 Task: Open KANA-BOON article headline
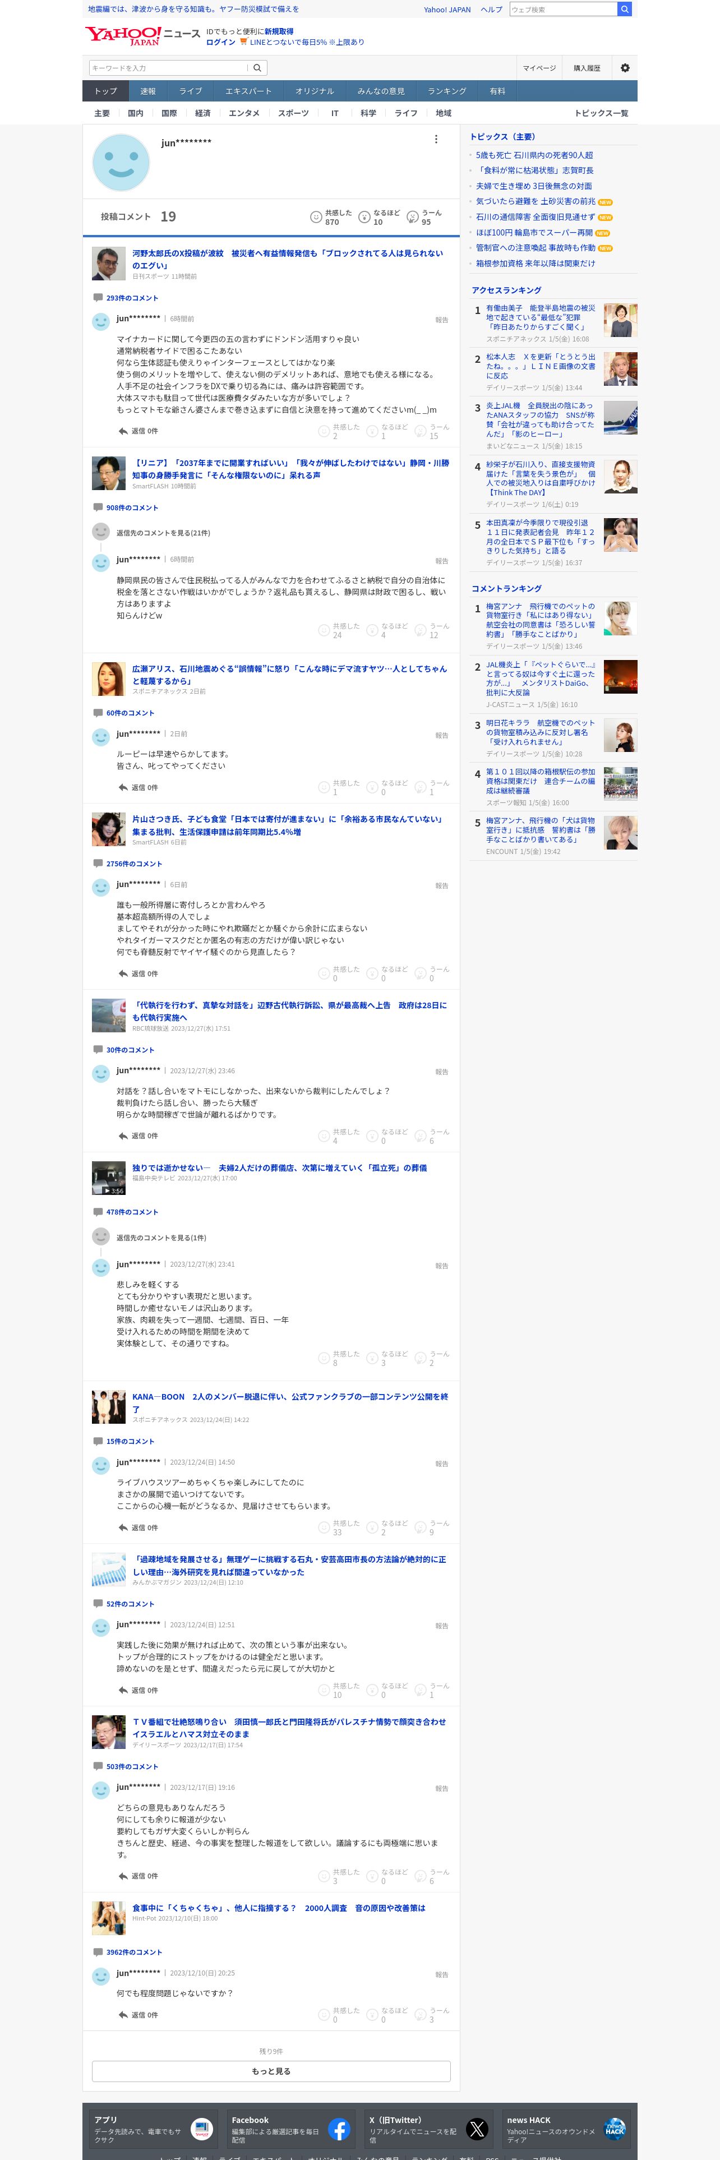pyautogui.click(x=290, y=1403)
